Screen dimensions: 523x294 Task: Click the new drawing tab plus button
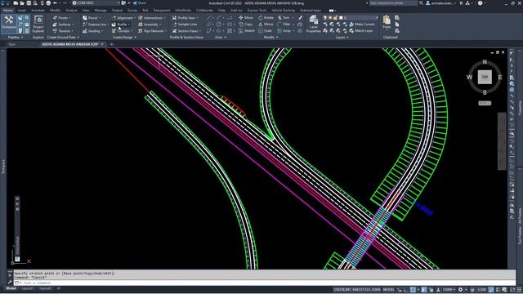111,44
